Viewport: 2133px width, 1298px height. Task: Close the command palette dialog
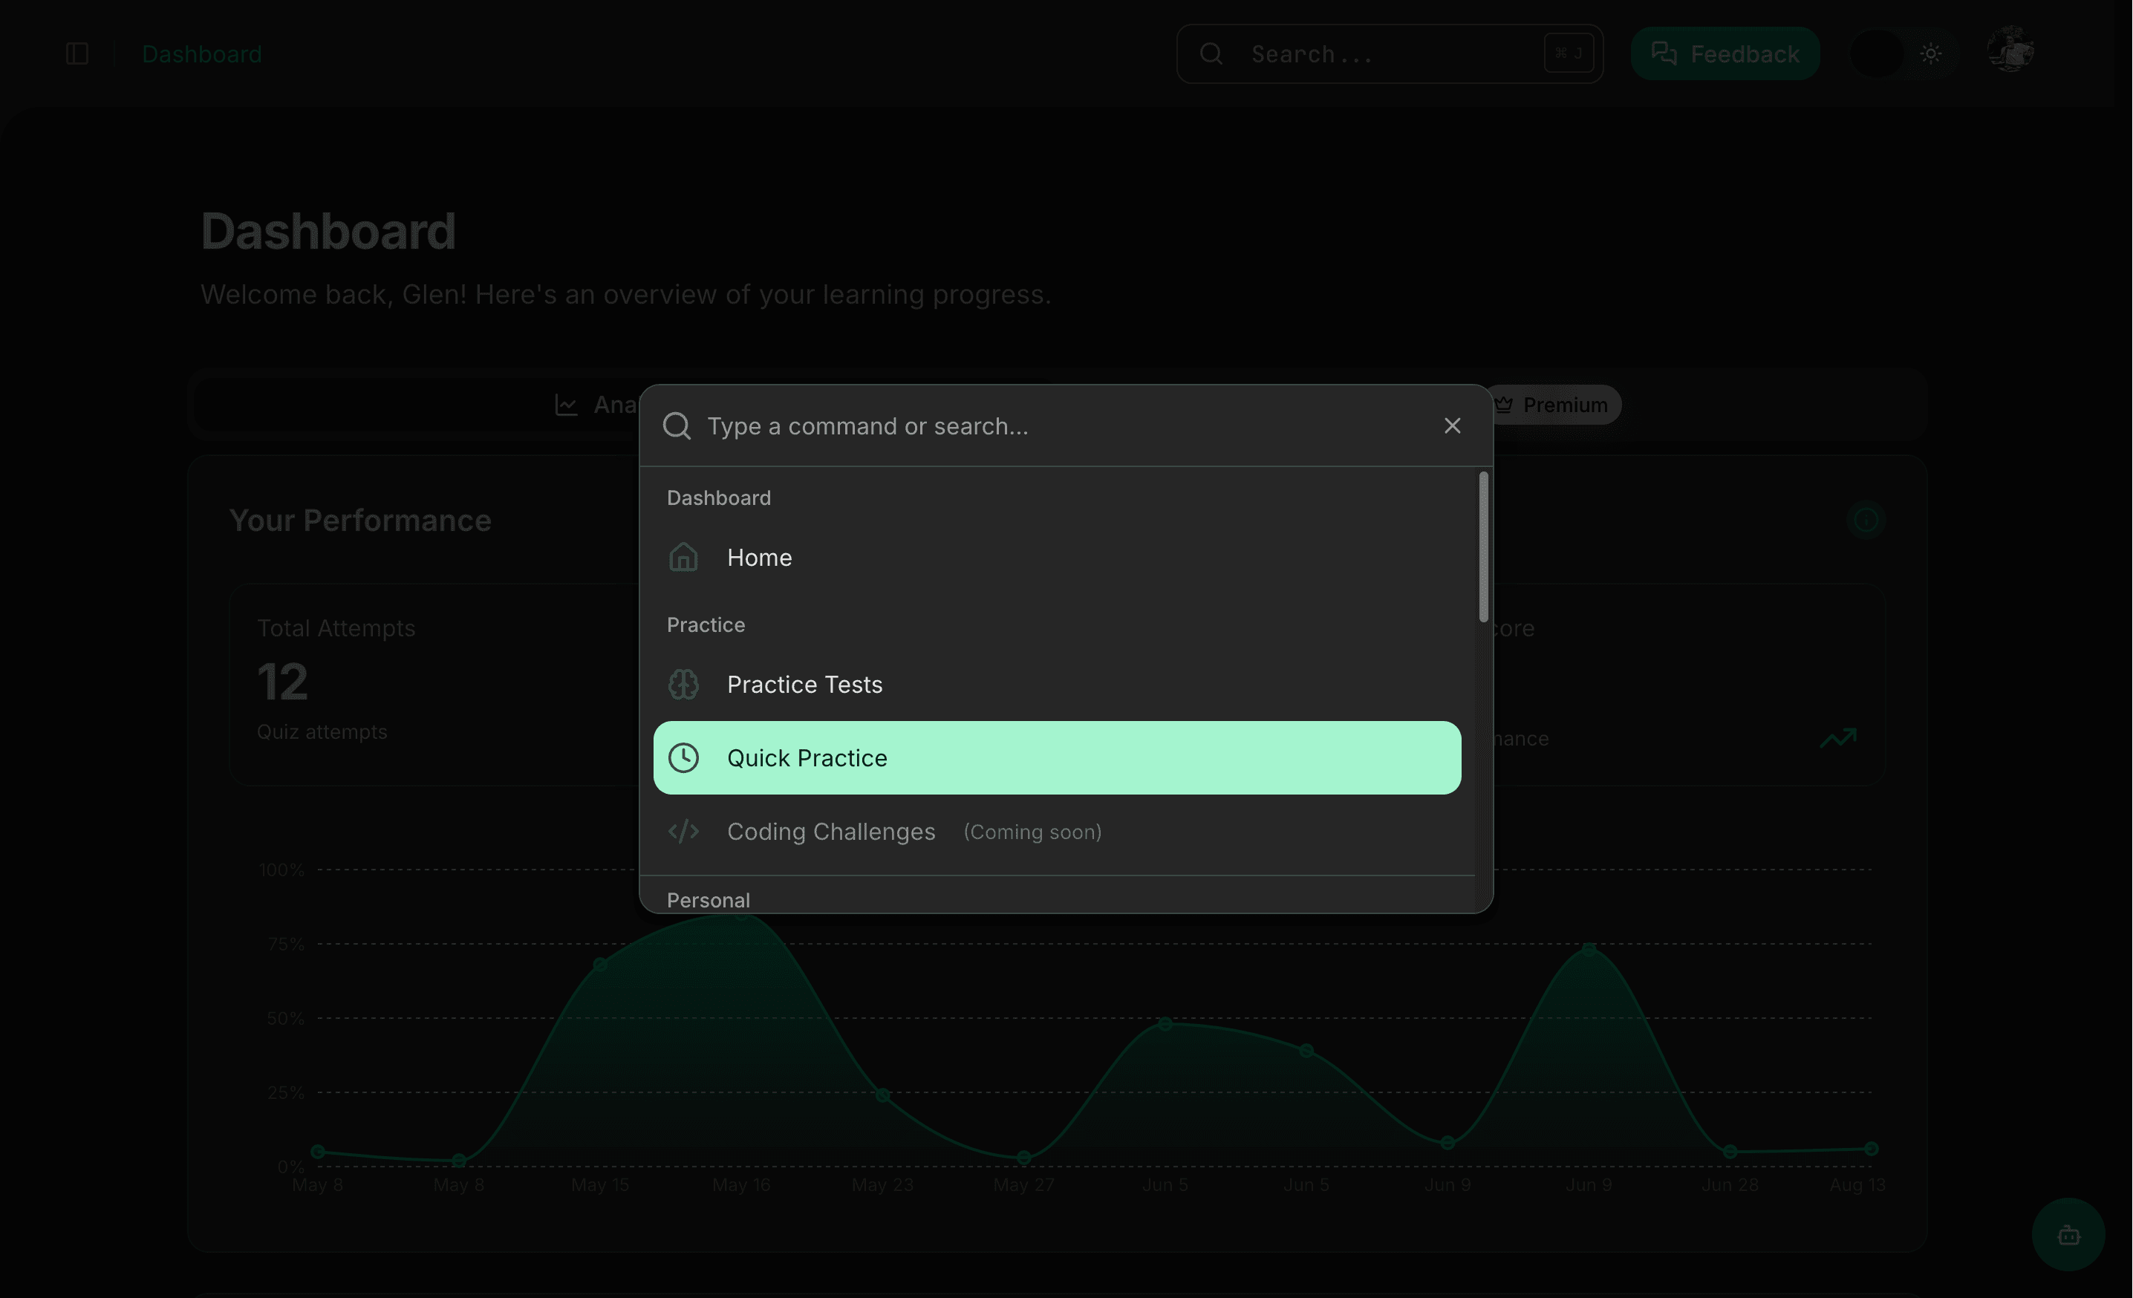1452,425
